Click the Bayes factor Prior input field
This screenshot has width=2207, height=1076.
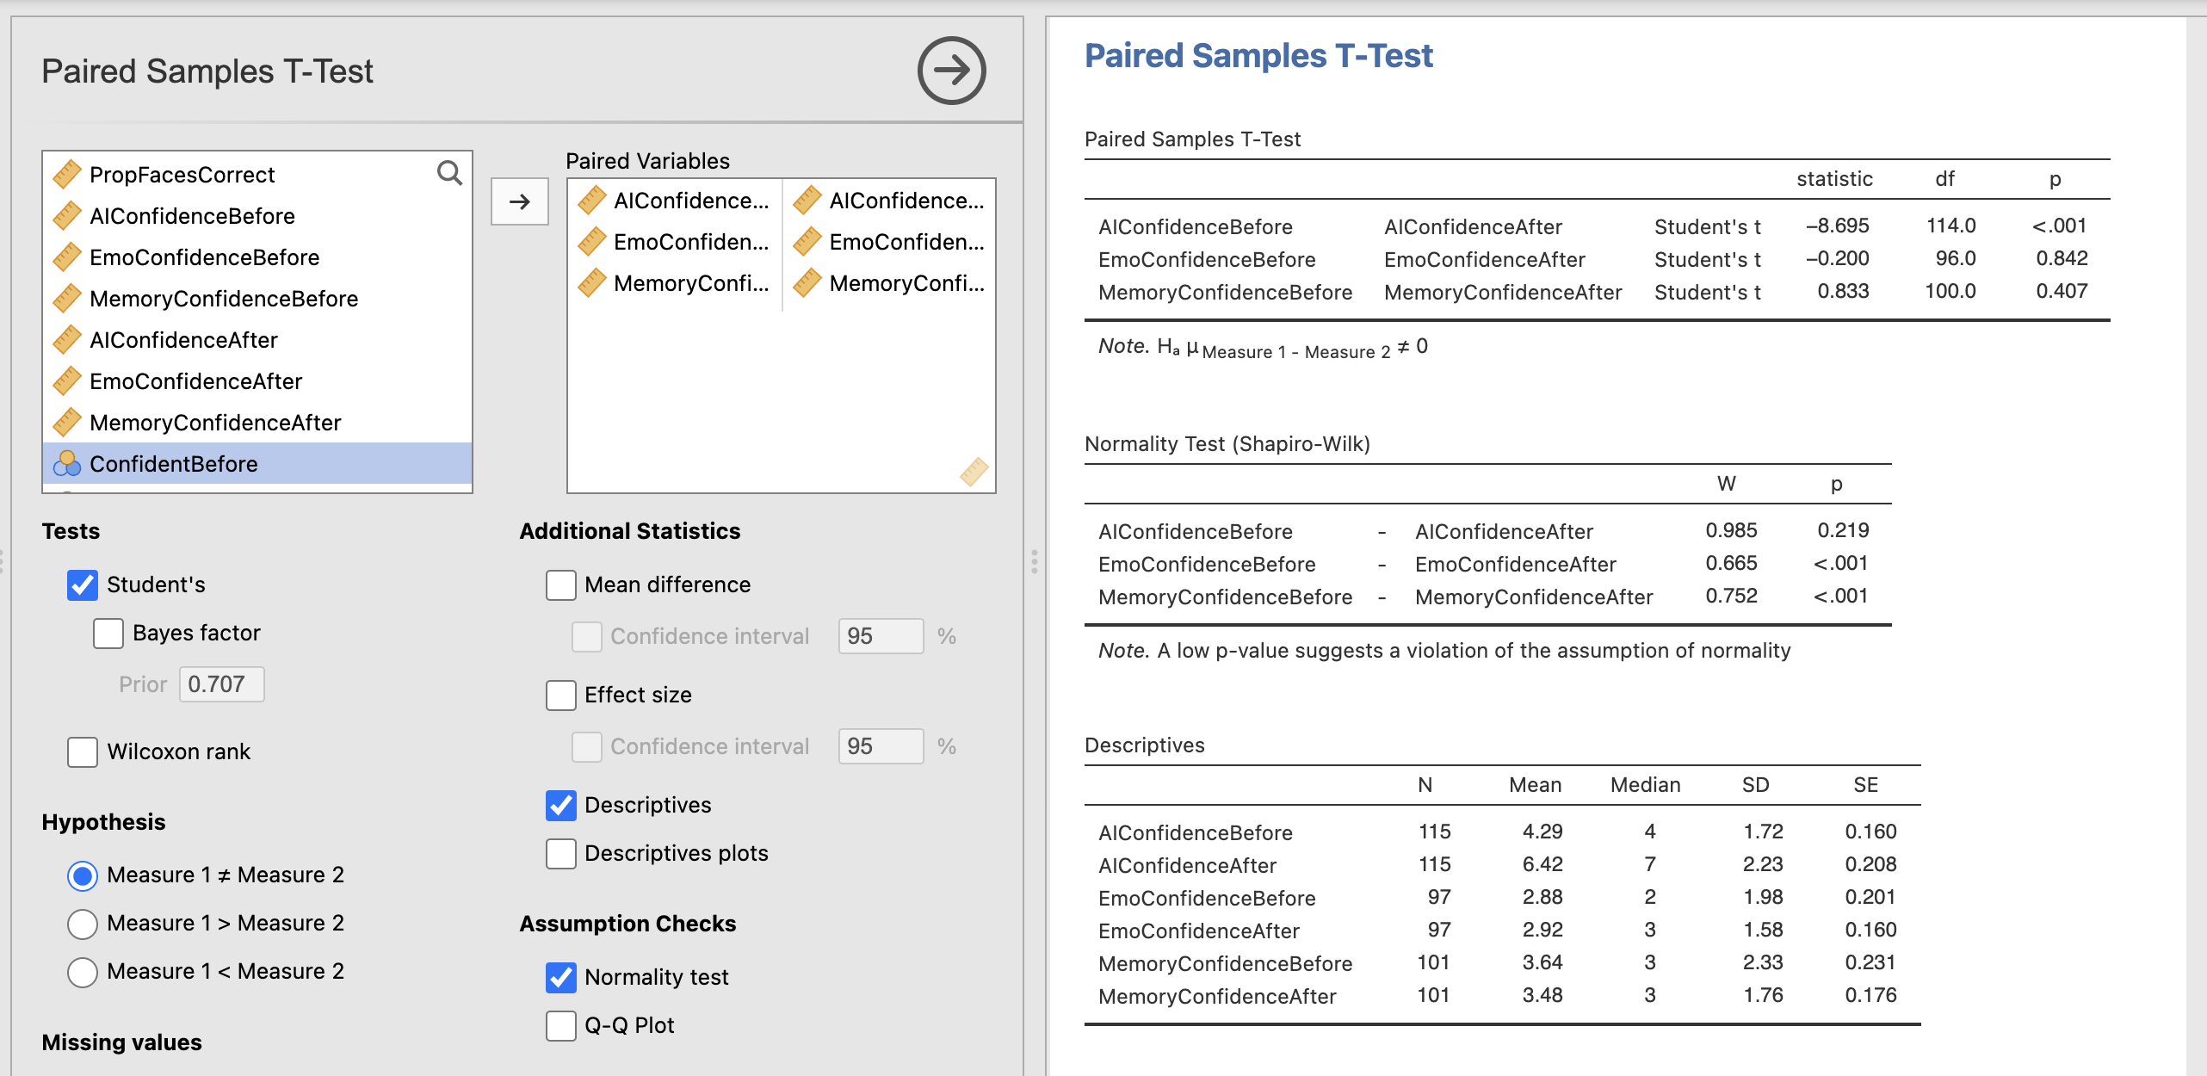[221, 684]
